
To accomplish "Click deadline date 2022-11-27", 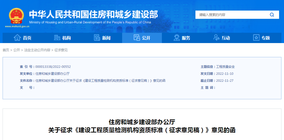I will pyautogui.click(x=225, y=81).
